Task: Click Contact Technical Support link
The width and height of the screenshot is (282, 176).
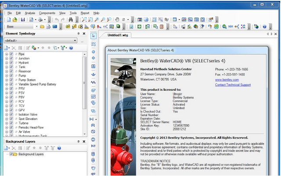Action: [x=233, y=84]
